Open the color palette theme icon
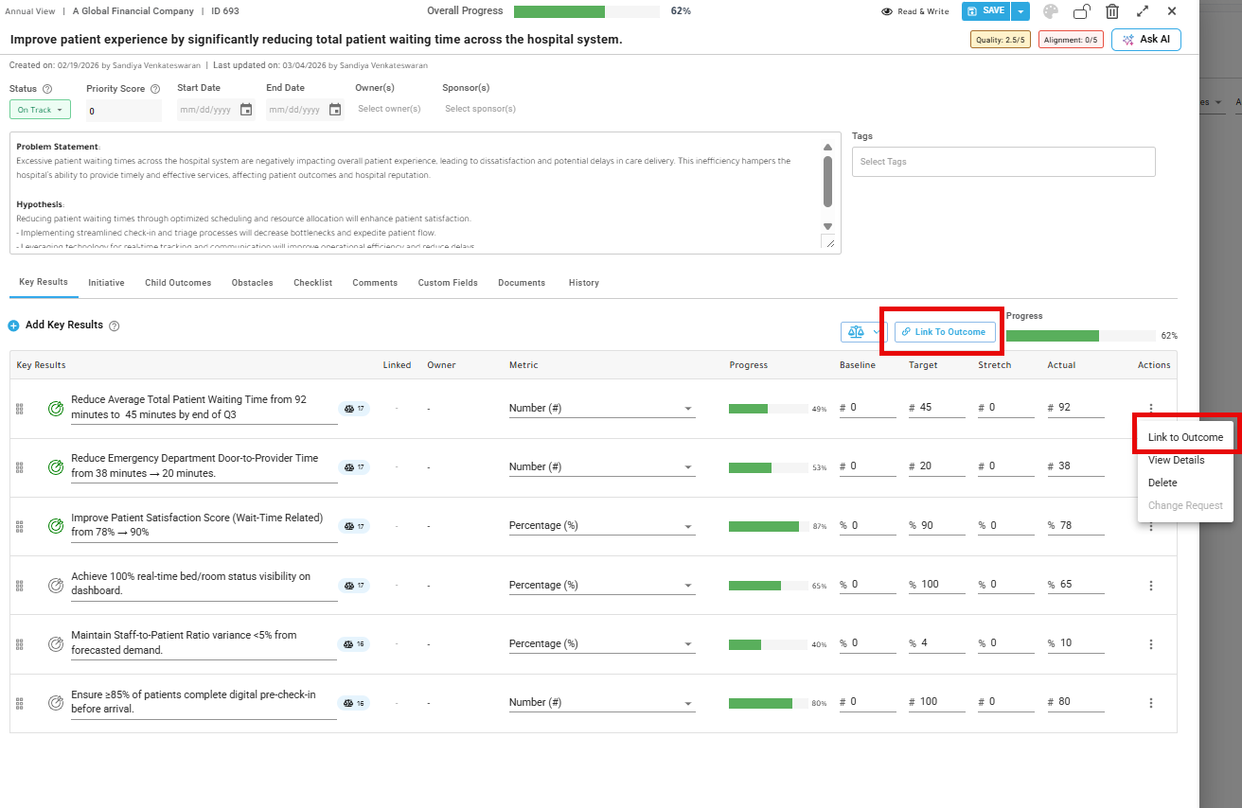Screen dimensions: 1242x808 [x=1050, y=11]
